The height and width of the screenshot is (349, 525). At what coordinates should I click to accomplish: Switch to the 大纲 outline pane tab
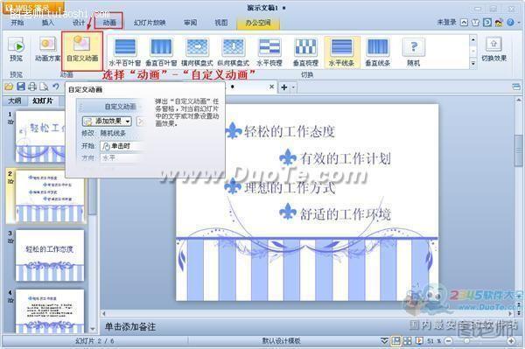15,101
